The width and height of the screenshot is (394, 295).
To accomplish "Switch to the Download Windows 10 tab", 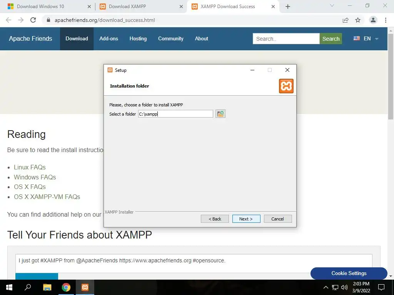I will click(x=40, y=7).
